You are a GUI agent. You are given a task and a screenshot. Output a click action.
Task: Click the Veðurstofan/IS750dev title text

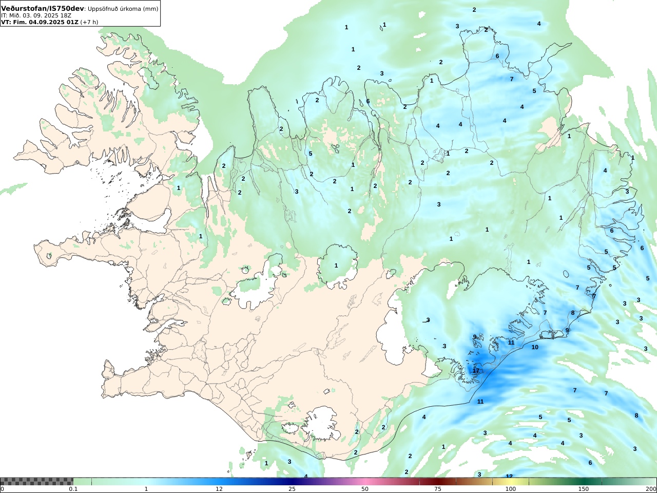click(x=43, y=9)
